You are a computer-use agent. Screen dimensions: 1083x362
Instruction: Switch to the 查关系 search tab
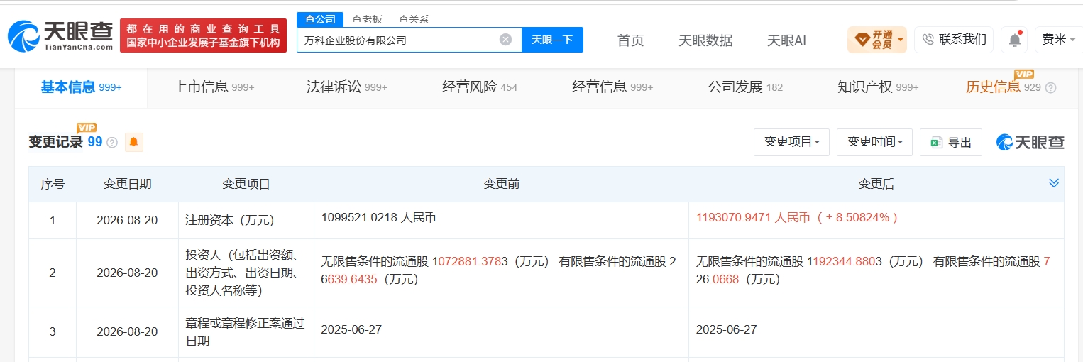click(x=414, y=19)
